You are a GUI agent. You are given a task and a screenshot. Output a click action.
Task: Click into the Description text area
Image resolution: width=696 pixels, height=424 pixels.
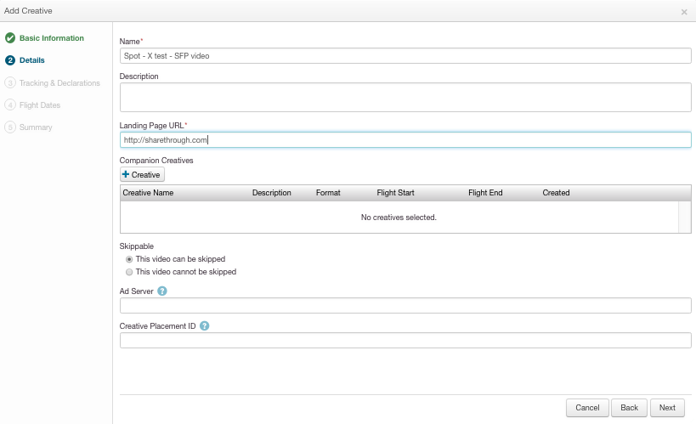click(405, 97)
